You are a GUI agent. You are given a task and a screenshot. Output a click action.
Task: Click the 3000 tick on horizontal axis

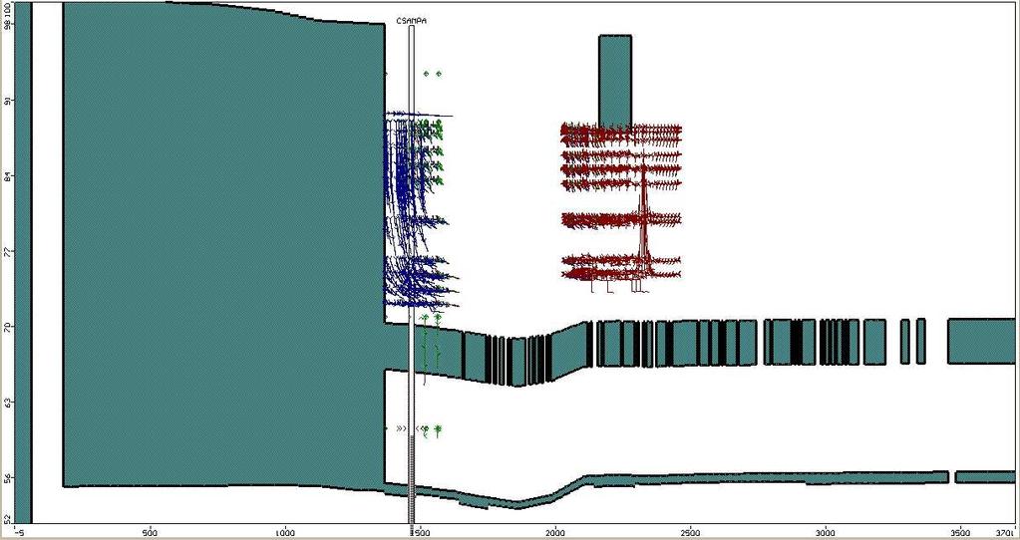click(x=825, y=532)
